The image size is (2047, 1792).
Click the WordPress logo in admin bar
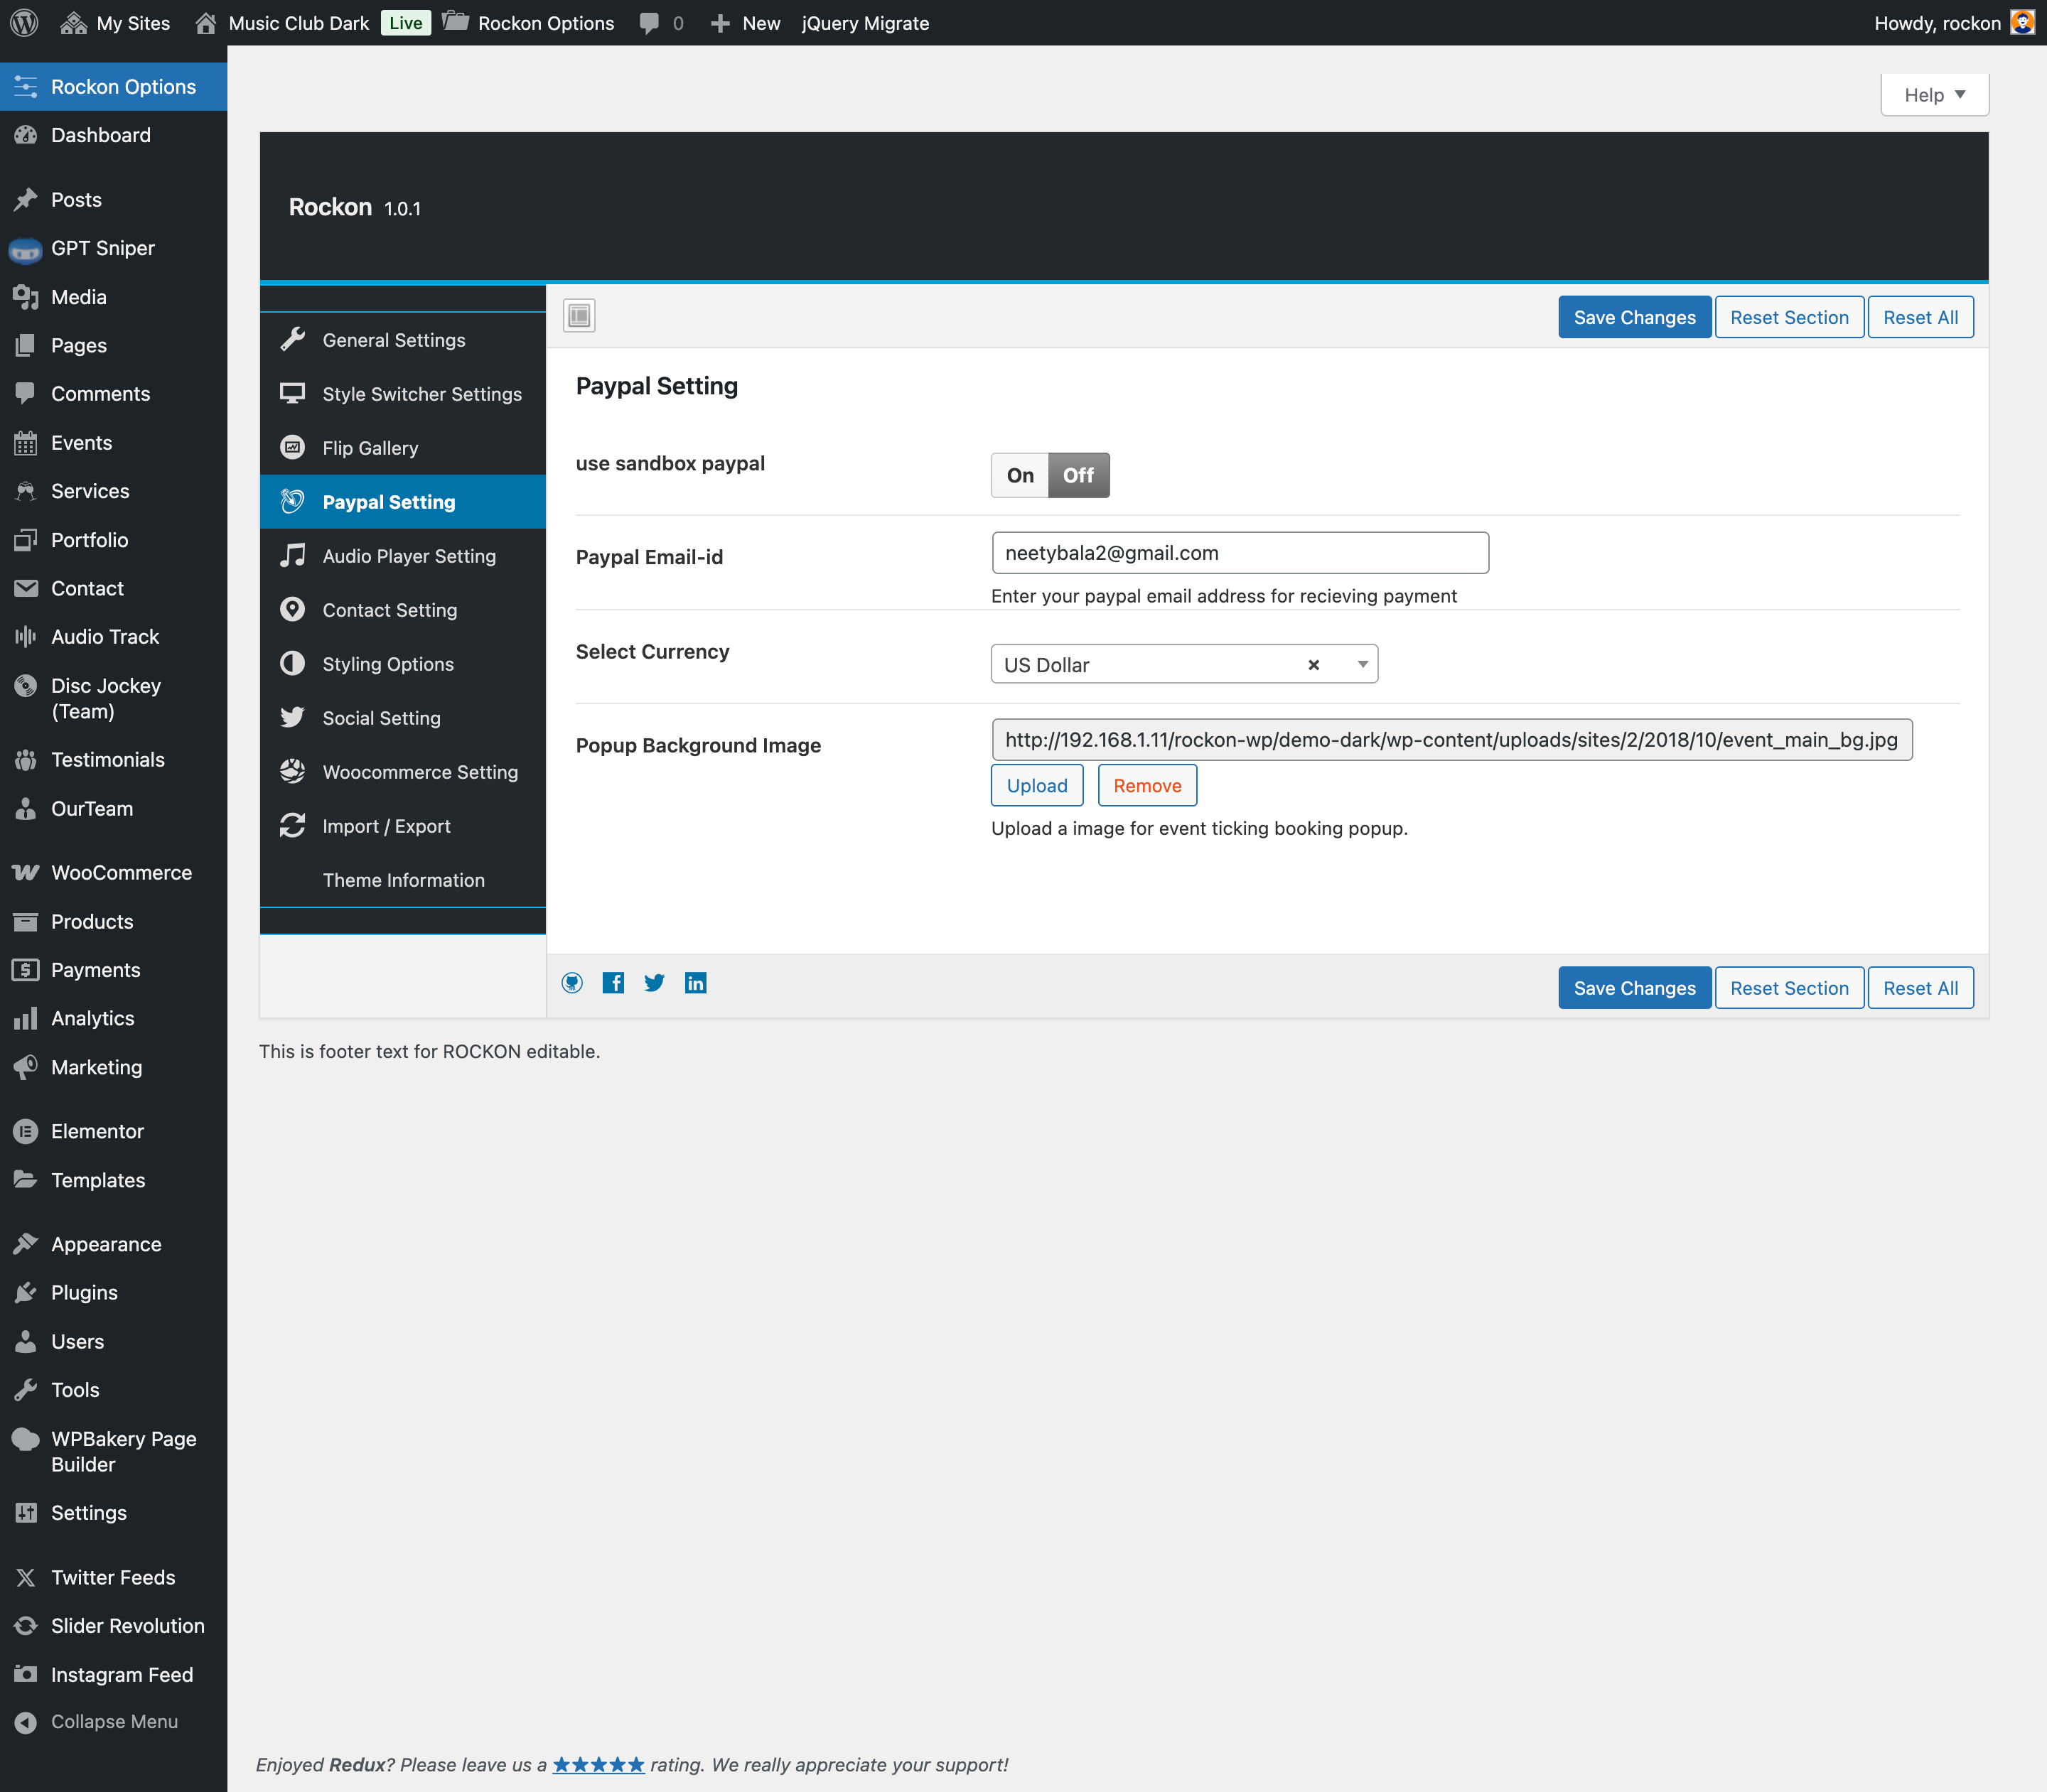pos(24,22)
